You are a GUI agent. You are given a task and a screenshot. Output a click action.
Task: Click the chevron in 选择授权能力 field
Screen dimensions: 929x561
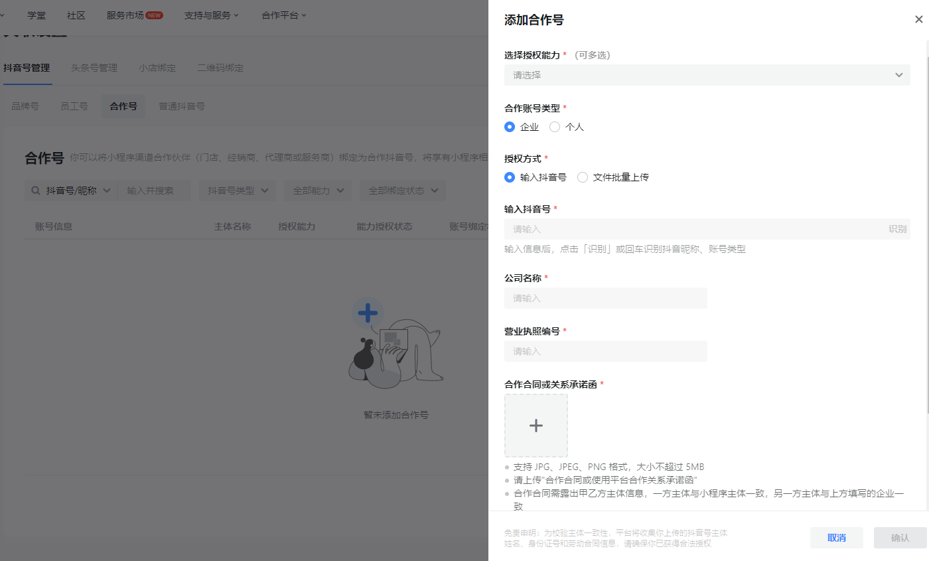point(898,75)
